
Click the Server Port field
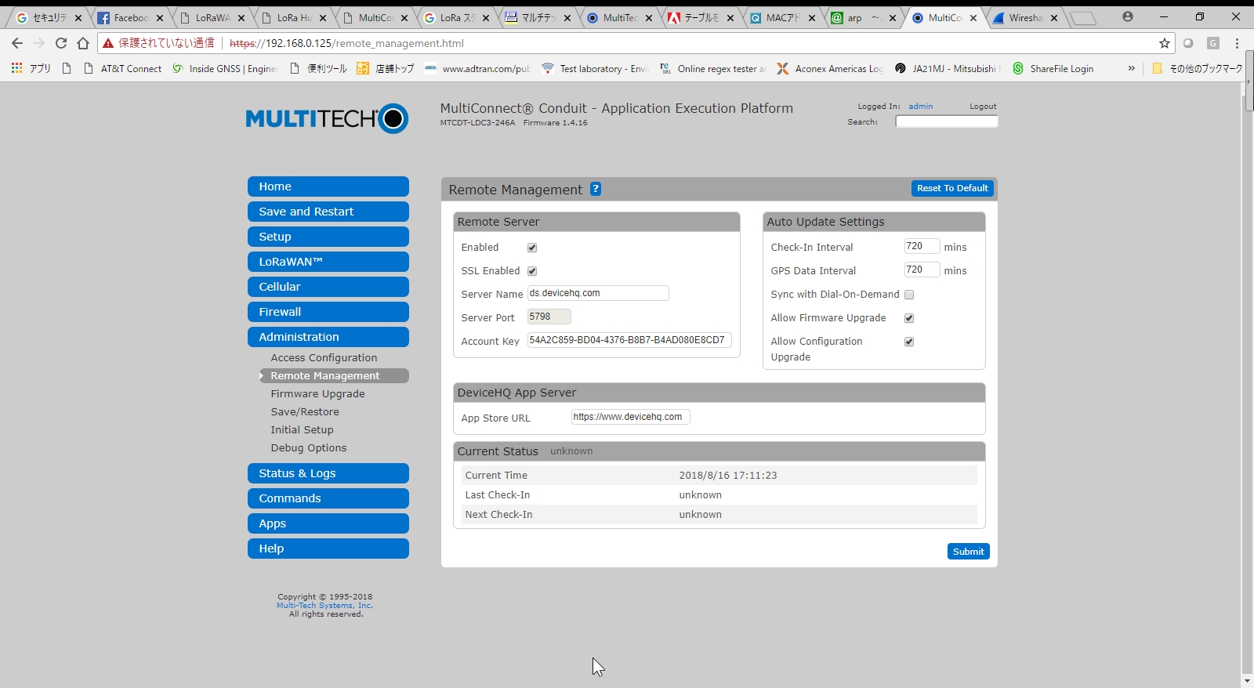click(549, 317)
